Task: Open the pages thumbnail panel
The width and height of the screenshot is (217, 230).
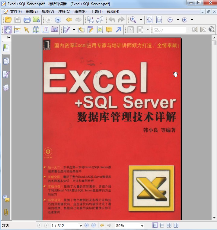Action: [6, 61]
